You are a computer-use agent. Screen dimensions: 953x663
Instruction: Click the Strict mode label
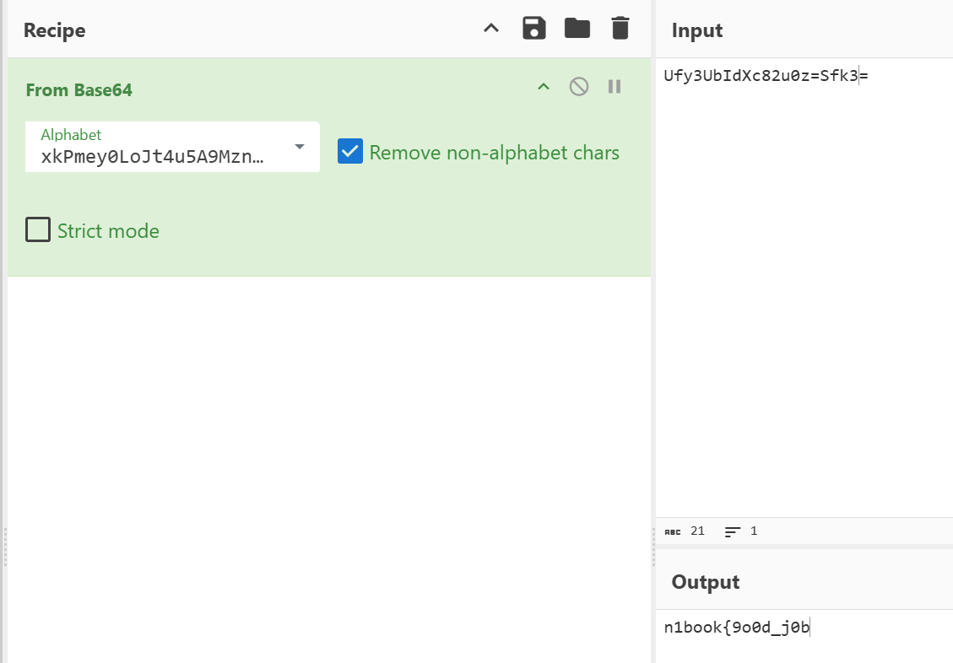108,231
